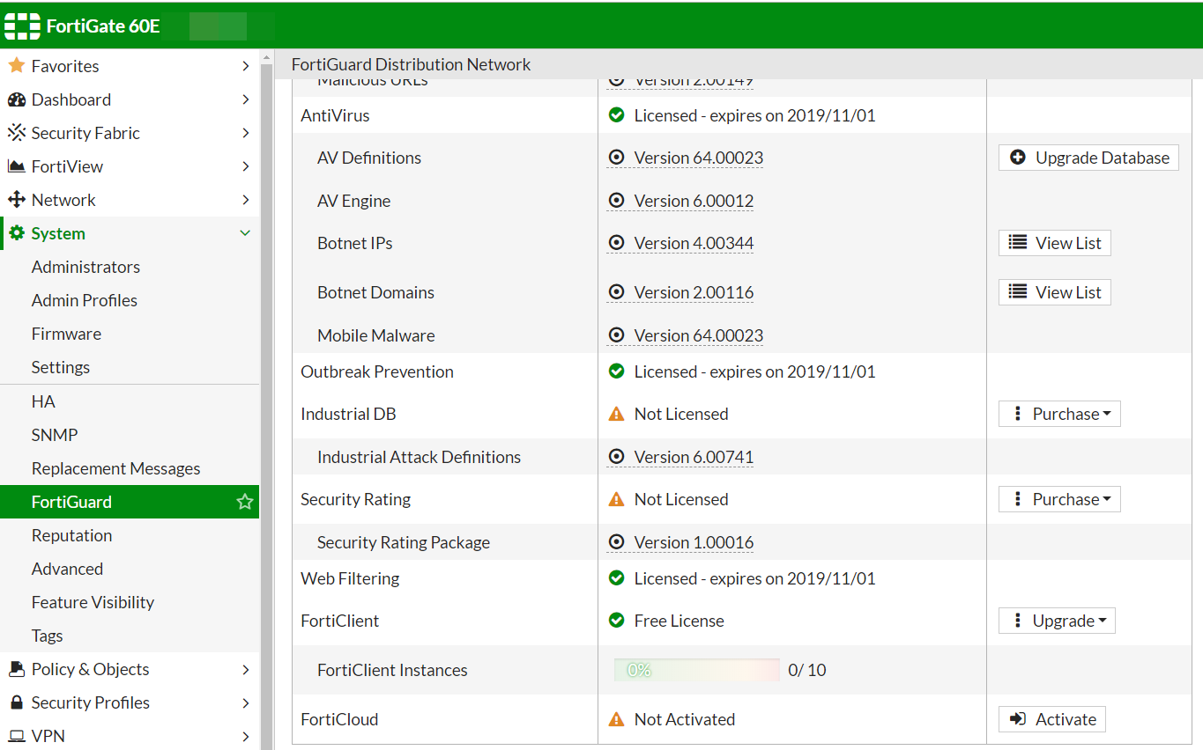The image size is (1203, 750).
Task: Click the Dashboard gauge icon
Action: pyautogui.click(x=16, y=99)
